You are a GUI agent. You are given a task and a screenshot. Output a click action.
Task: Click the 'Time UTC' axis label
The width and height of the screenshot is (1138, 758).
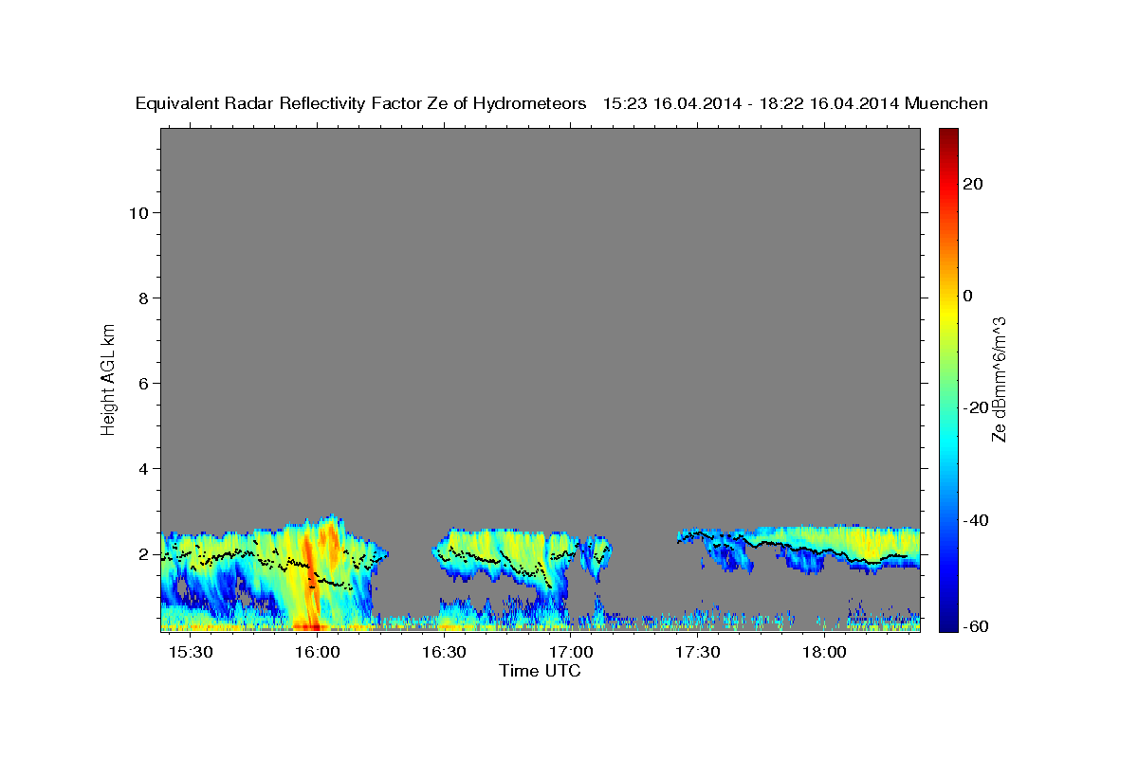pyautogui.click(x=540, y=671)
